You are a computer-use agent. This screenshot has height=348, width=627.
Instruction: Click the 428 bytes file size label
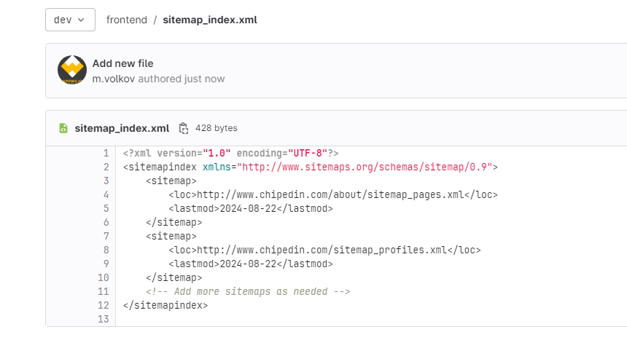click(x=217, y=128)
